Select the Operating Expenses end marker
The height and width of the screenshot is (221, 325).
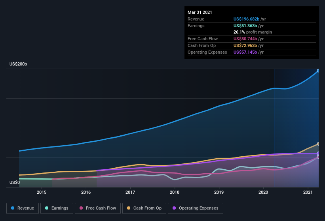click(x=318, y=153)
